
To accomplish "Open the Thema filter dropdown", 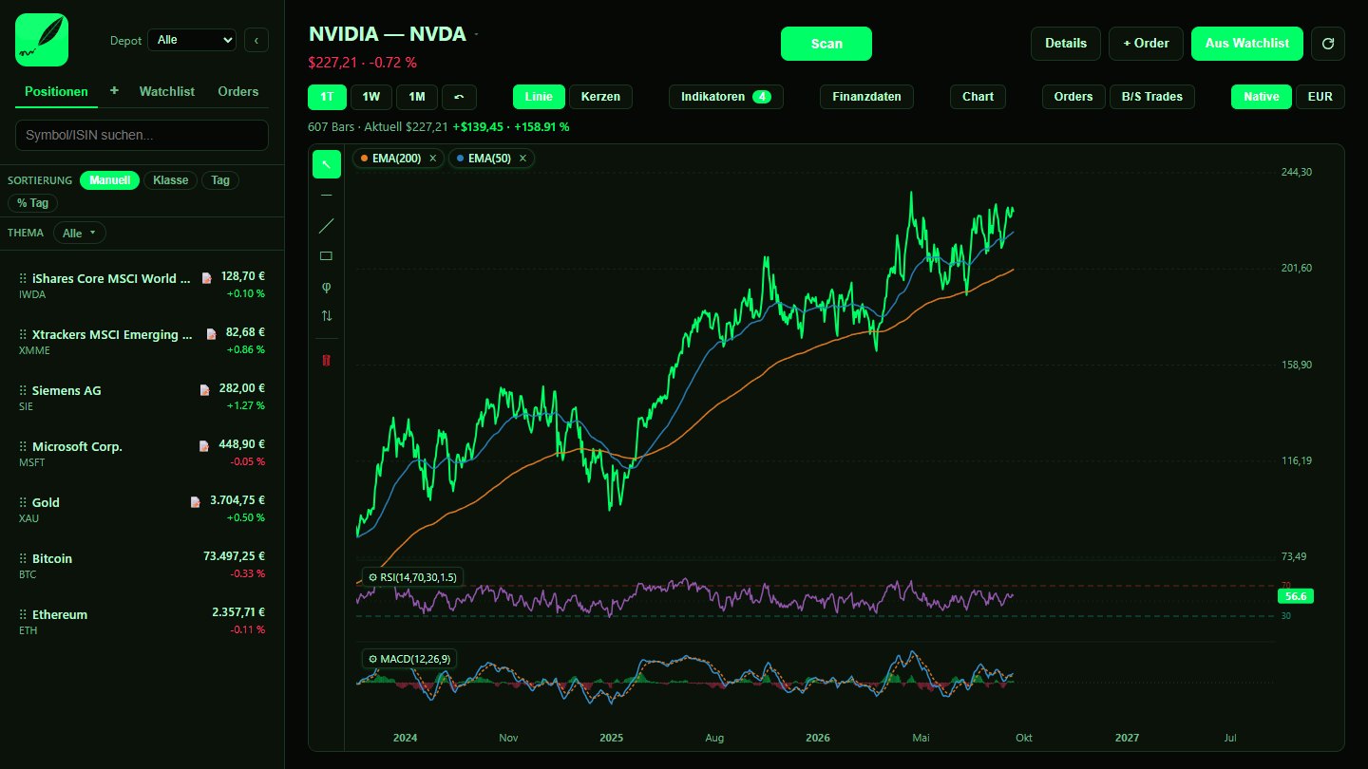I will (x=80, y=233).
